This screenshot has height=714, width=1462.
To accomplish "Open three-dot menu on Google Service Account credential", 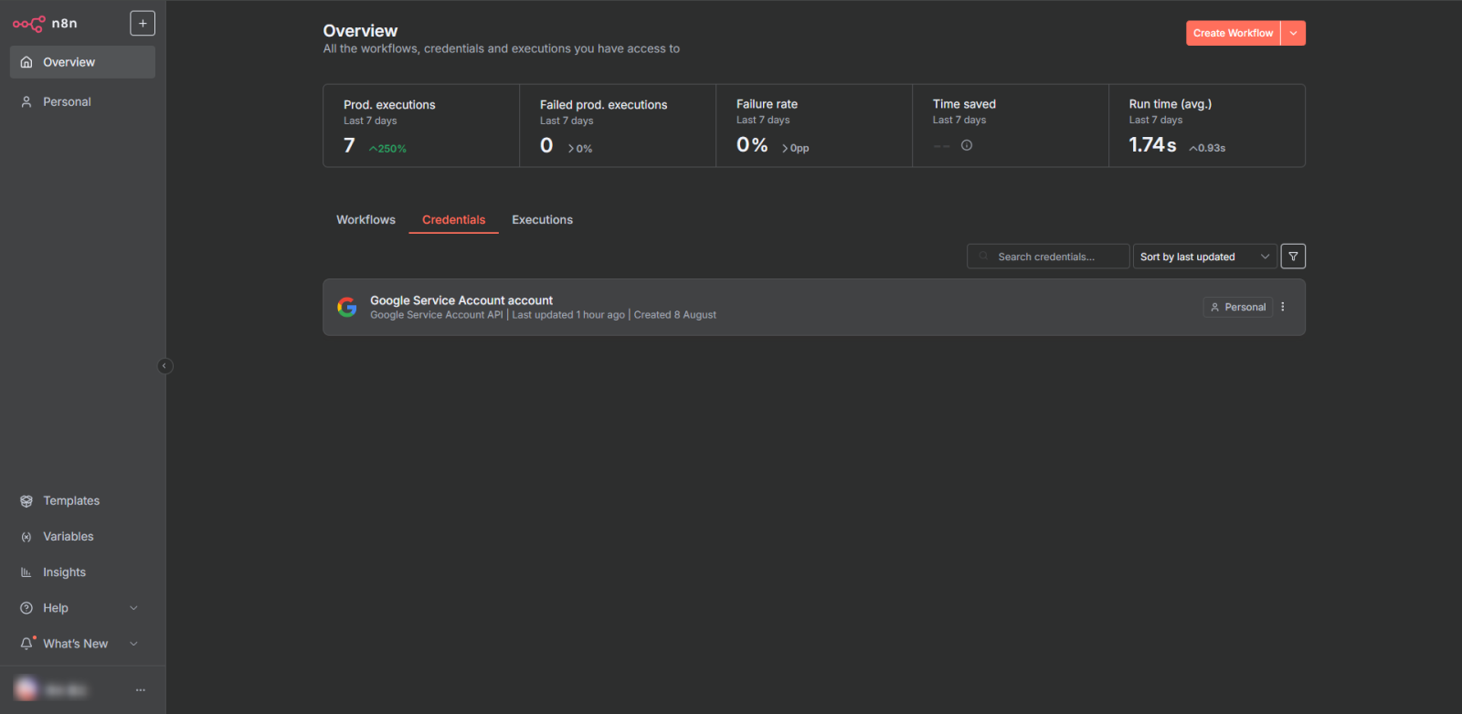I will (1283, 307).
